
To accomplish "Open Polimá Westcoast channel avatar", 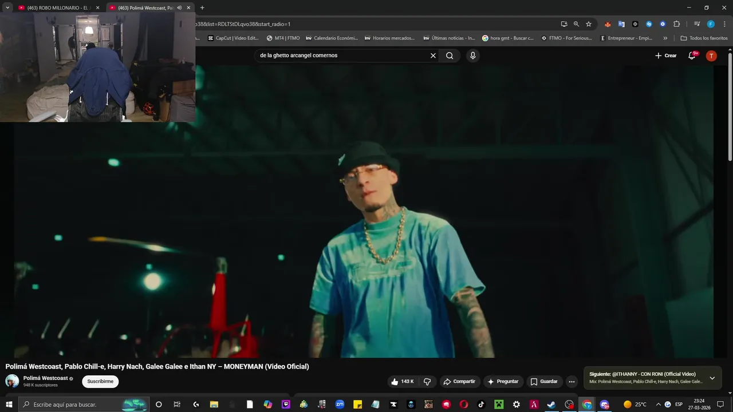I will point(12,381).
